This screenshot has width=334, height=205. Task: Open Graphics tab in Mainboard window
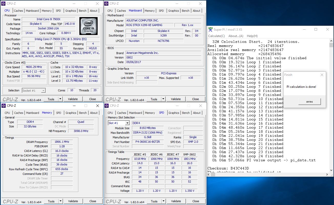click(x=174, y=11)
